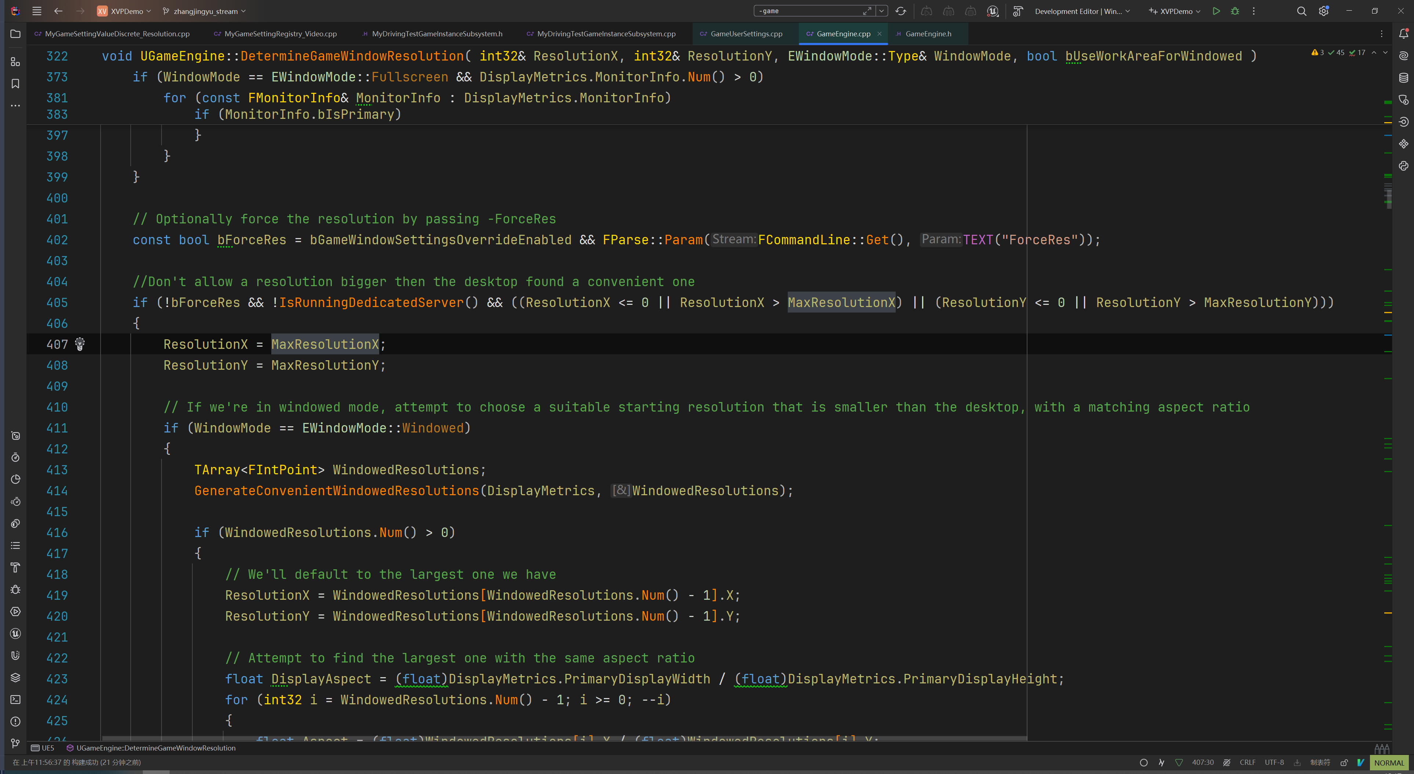Toggle the IdeaVim NORMAL mode indicator
This screenshot has height=774, width=1414.
point(1389,763)
